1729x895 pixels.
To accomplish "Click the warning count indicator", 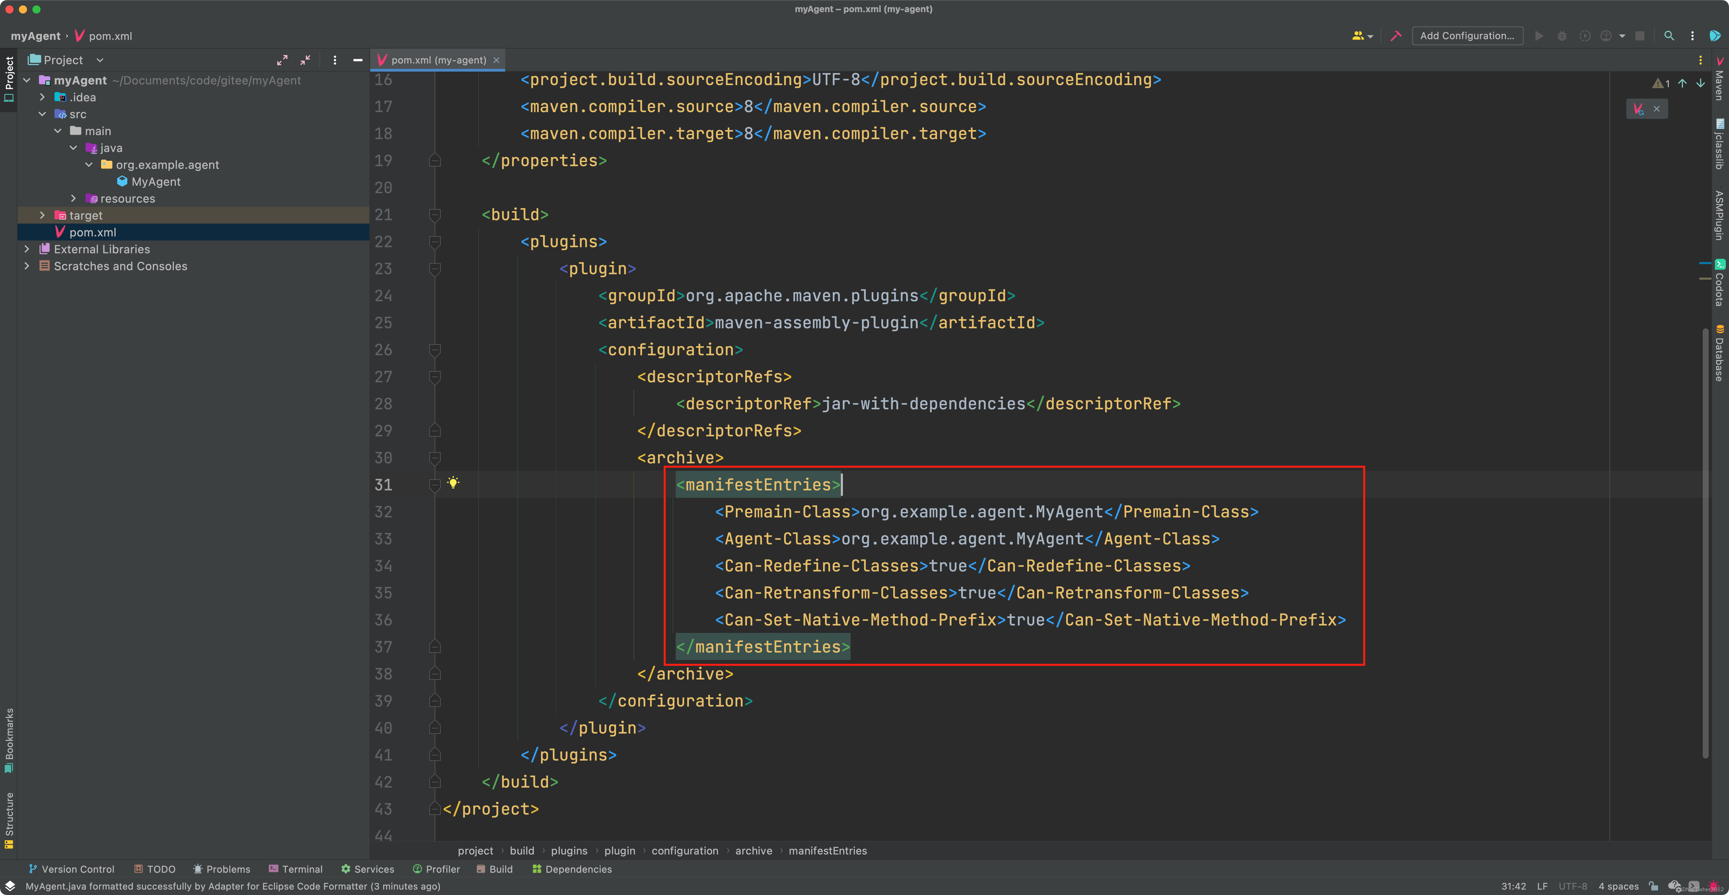I will (1661, 83).
